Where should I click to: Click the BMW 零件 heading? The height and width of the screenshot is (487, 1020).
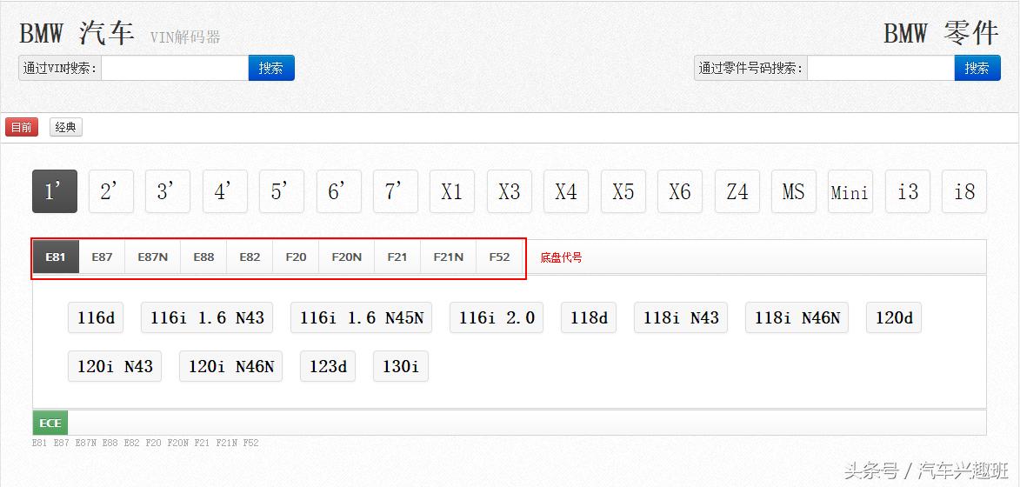point(941,33)
